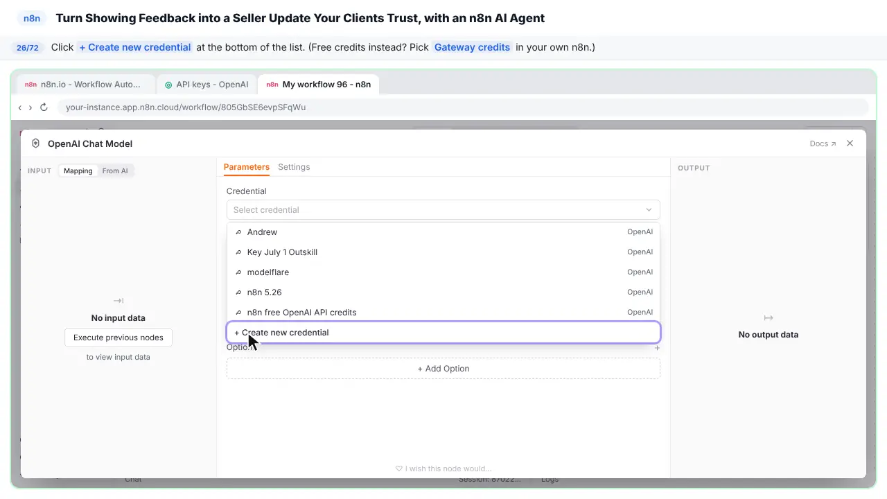Choose the modelflare credential

pyautogui.click(x=443, y=272)
